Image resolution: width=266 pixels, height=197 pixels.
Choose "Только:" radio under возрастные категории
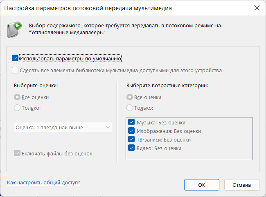(130, 108)
